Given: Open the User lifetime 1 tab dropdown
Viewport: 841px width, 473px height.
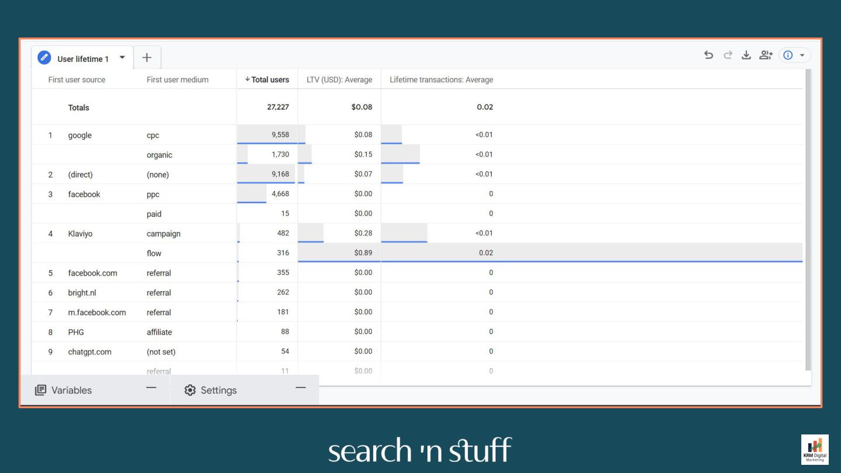Looking at the screenshot, I should point(122,57).
